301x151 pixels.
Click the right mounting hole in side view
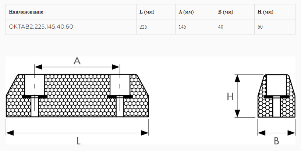tap(120, 85)
